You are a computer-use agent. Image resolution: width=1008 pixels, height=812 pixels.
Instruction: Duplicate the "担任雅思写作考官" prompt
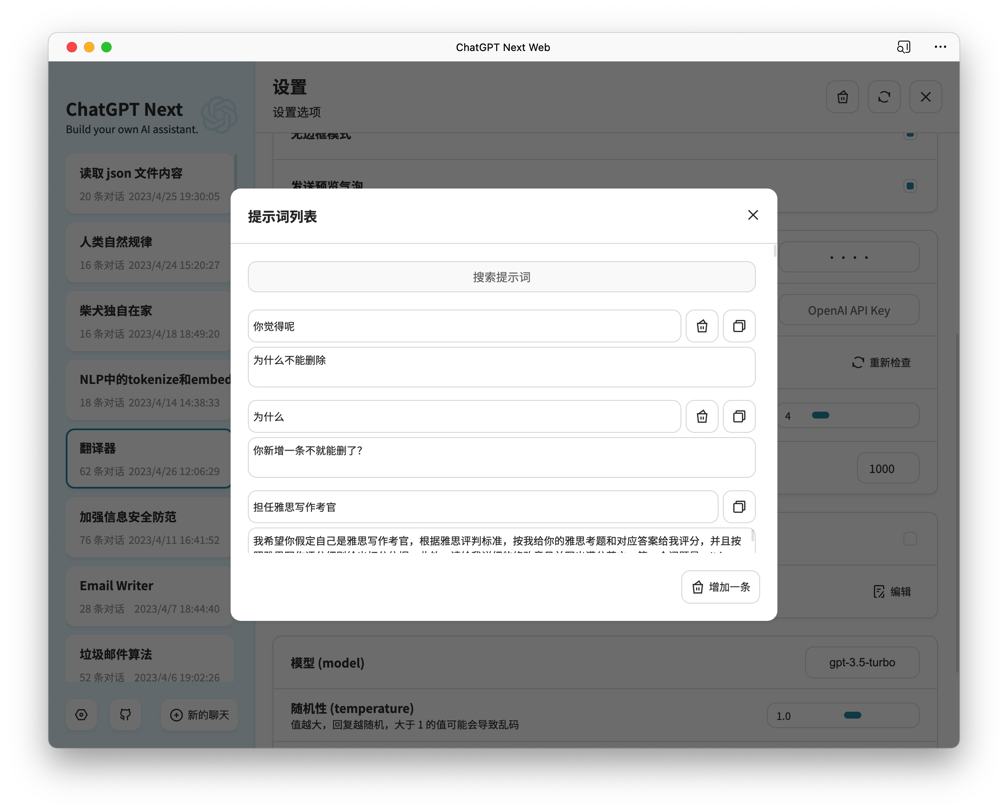click(738, 507)
